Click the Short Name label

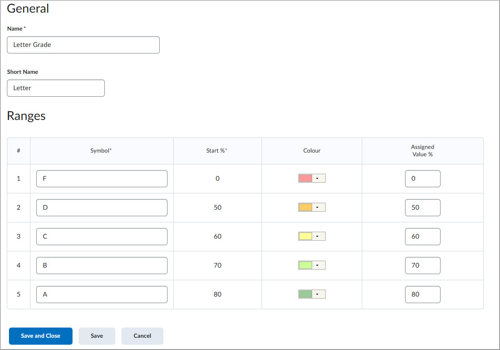pyautogui.click(x=22, y=72)
